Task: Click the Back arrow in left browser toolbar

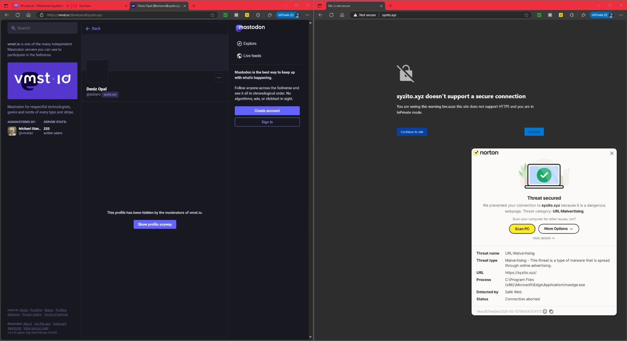Action: point(7,15)
